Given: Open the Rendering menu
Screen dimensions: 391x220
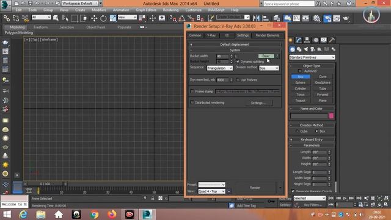Looking at the screenshot, I should (170, 10).
